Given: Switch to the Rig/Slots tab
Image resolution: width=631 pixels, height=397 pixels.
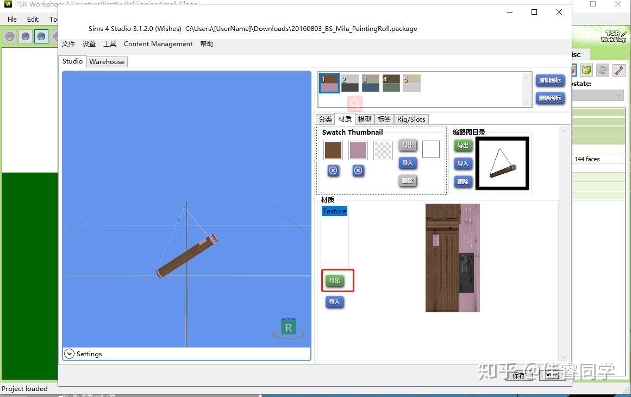Looking at the screenshot, I should click(411, 119).
